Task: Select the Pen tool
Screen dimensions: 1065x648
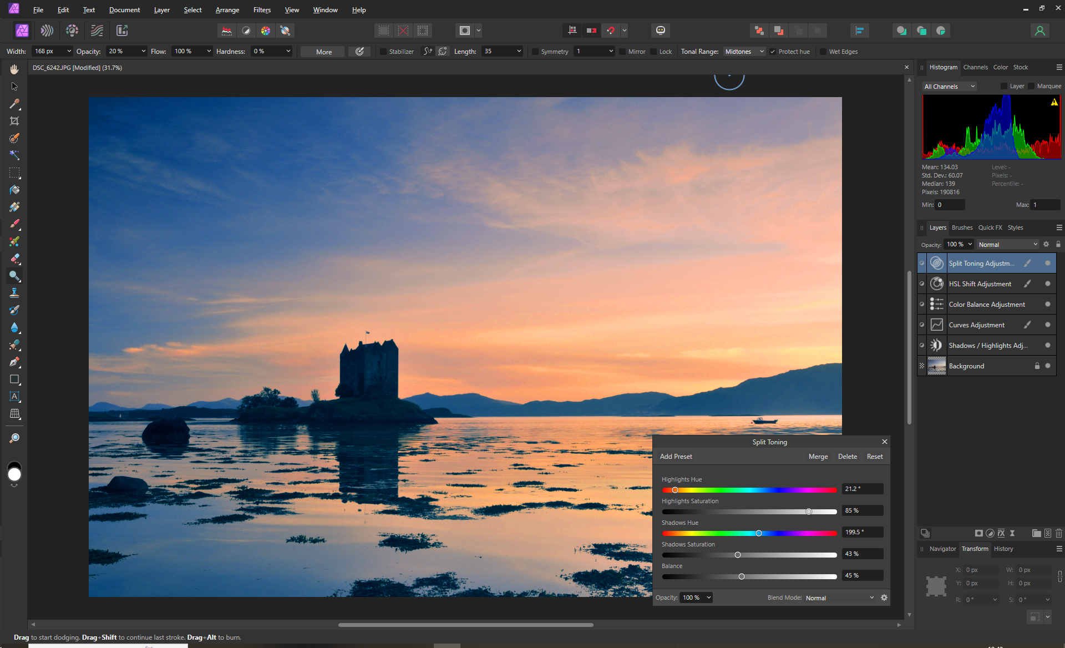Action: pos(14,362)
